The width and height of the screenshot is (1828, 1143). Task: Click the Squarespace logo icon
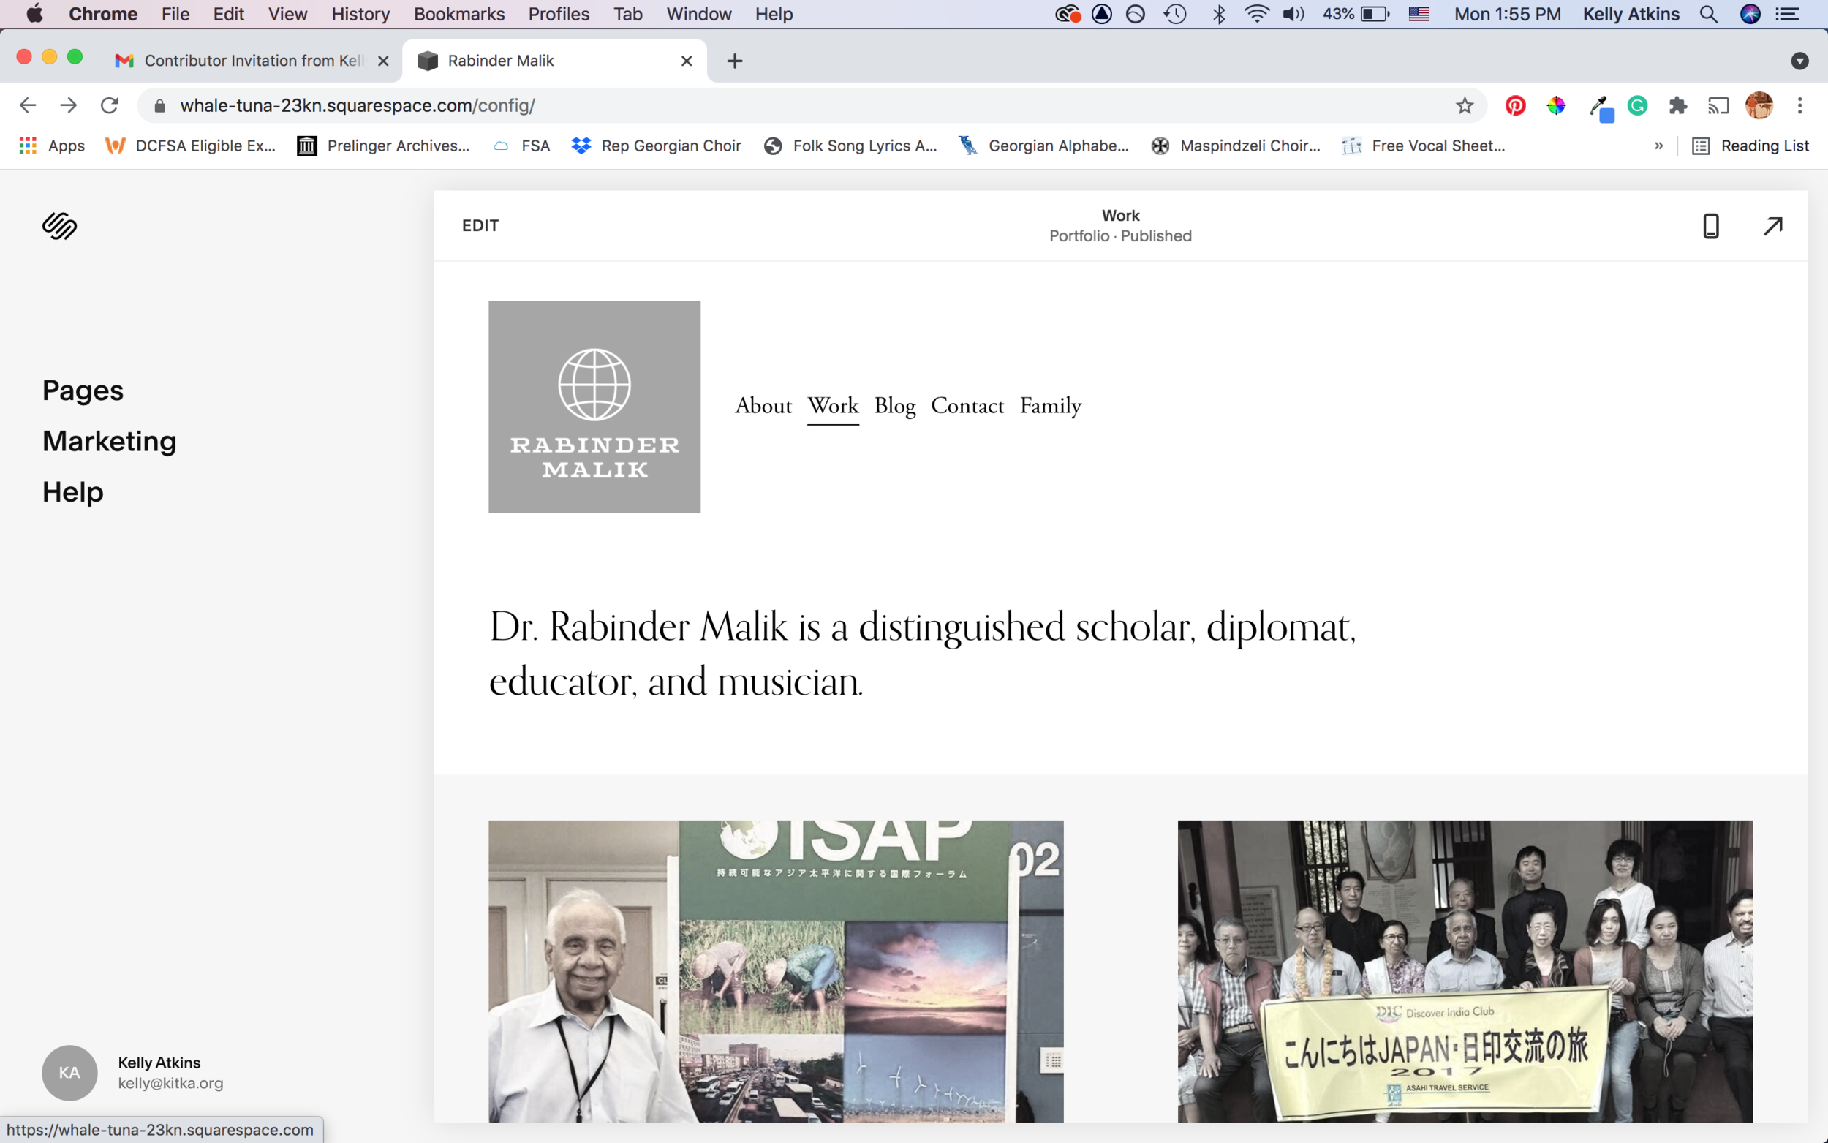point(60,225)
